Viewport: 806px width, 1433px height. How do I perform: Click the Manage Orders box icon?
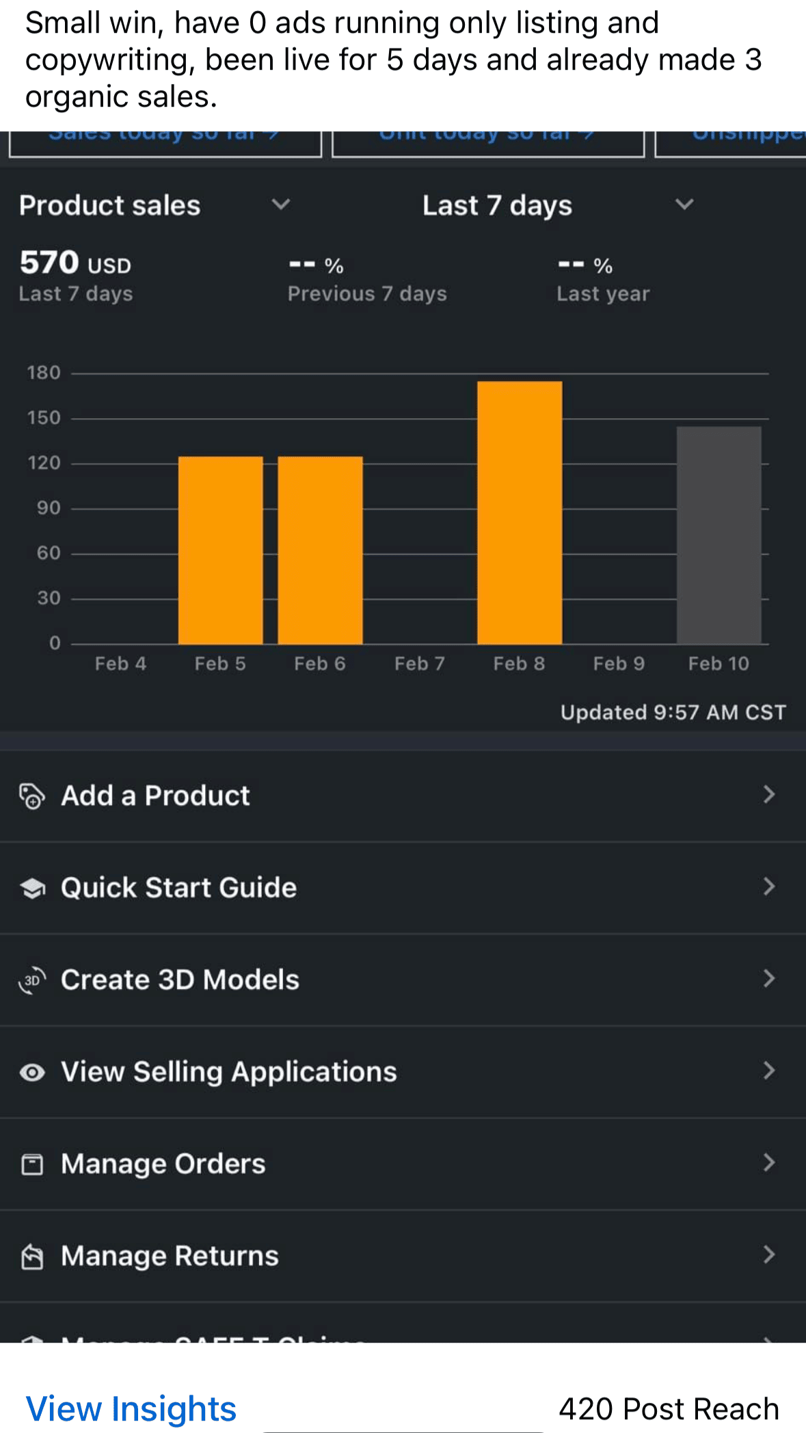32,1164
